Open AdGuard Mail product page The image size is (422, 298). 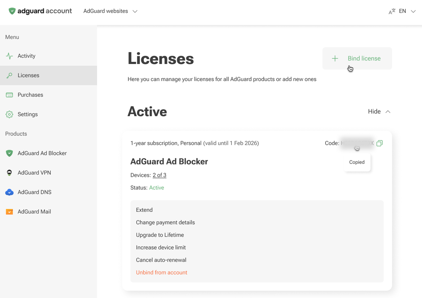coord(48,212)
